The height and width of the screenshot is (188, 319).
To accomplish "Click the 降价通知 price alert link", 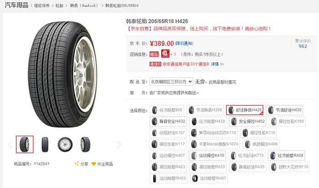I will [x=184, y=43].
